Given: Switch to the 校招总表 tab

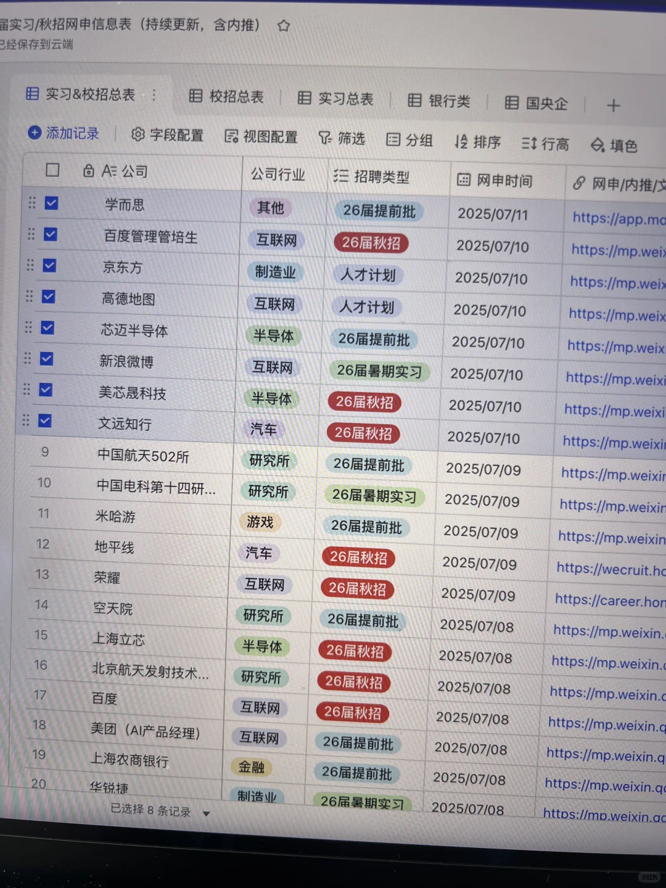Looking at the screenshot, I should click(226, 96).
